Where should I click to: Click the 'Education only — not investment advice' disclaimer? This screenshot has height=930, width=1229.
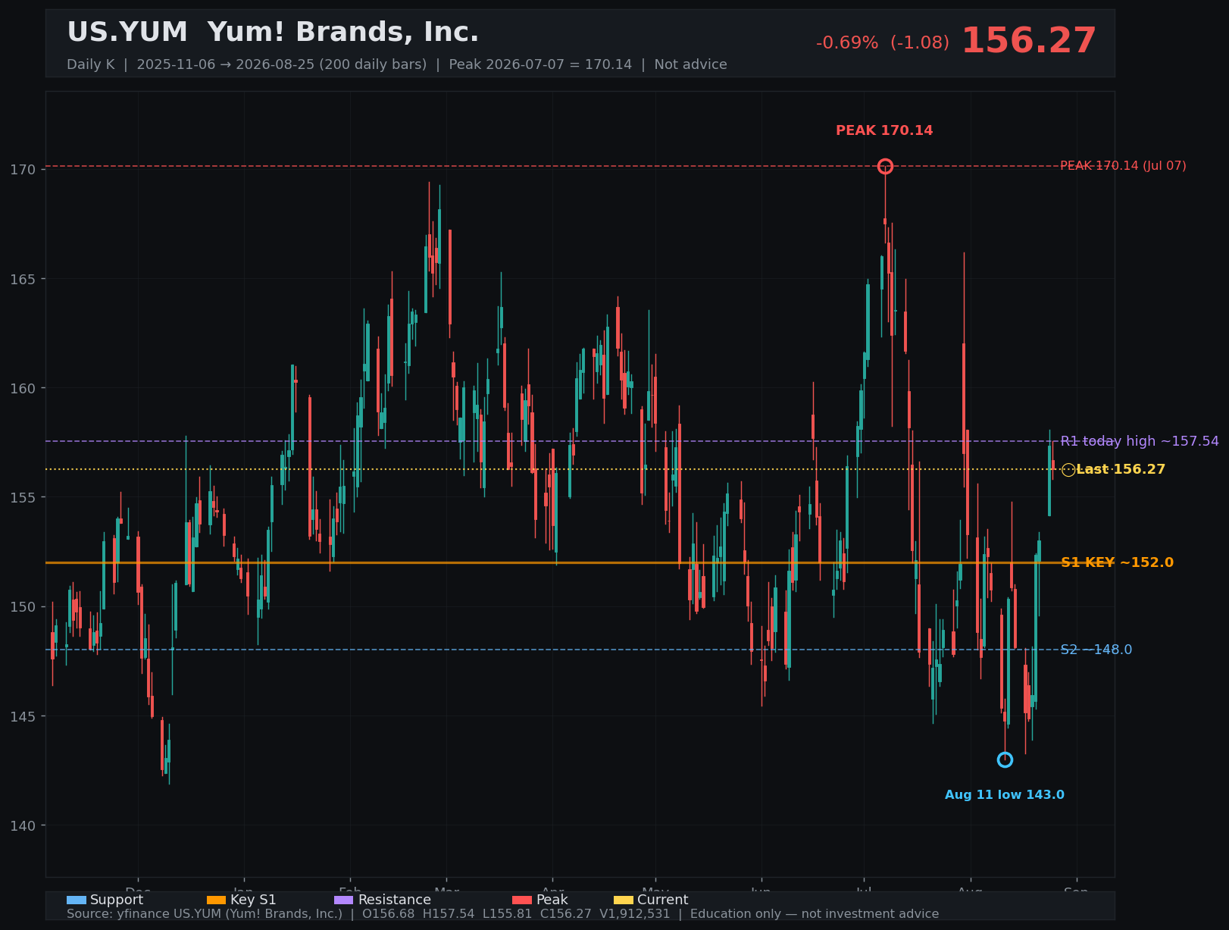pos(815,914)
